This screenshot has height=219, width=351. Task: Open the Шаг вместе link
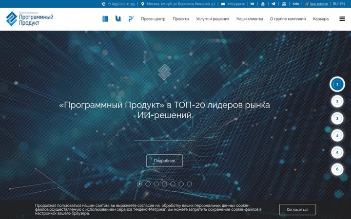point(319,4)
